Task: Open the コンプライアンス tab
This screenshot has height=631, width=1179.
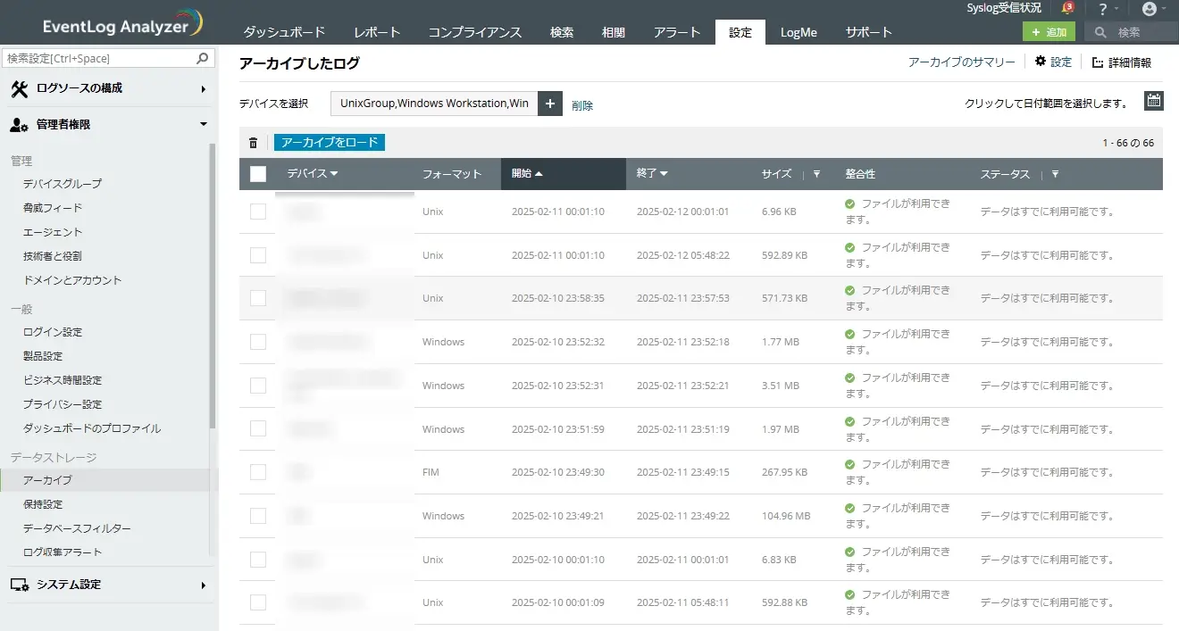Action: [474, 32]
